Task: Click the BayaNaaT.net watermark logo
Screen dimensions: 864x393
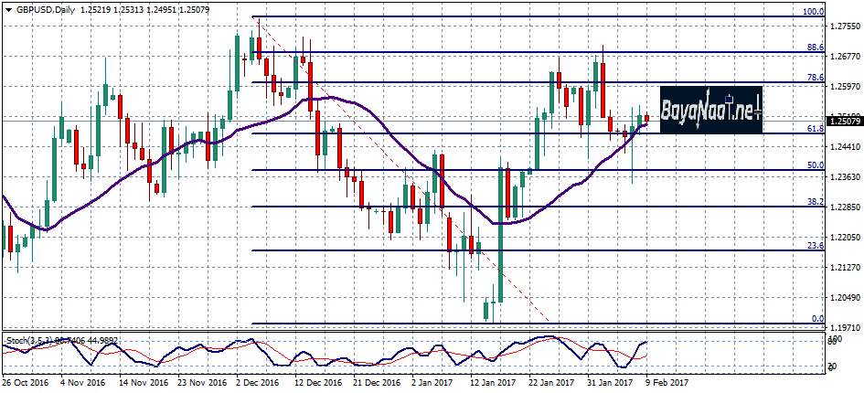Action: (711, 110)
